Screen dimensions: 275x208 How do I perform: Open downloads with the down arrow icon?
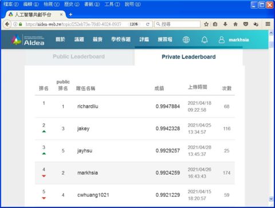click(x=225, y=24)
